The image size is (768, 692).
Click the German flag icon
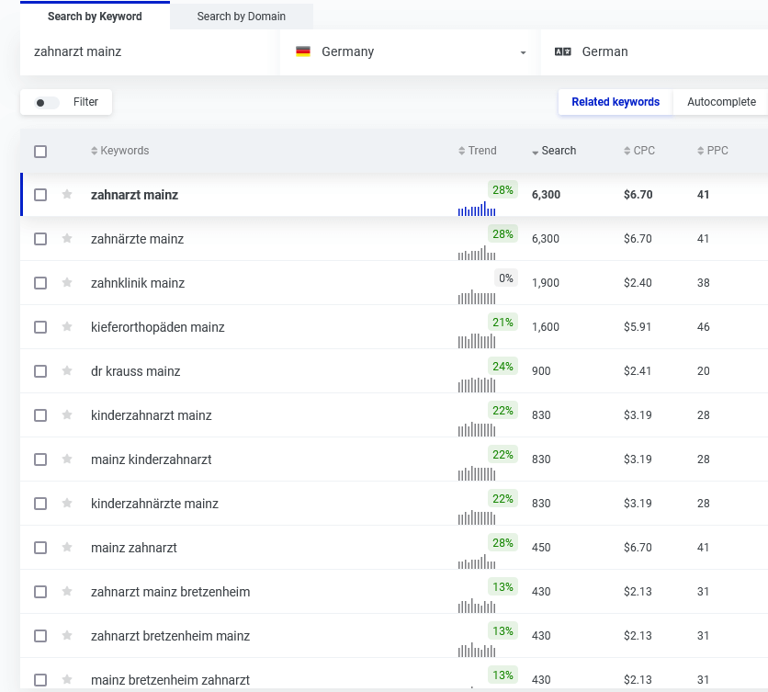coord(303,51)
